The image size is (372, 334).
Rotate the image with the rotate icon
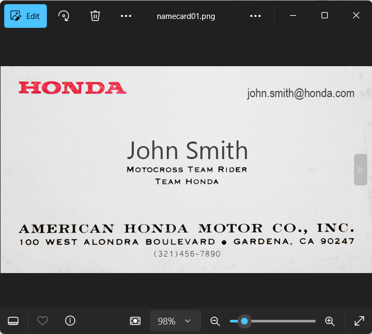(64, 16)
